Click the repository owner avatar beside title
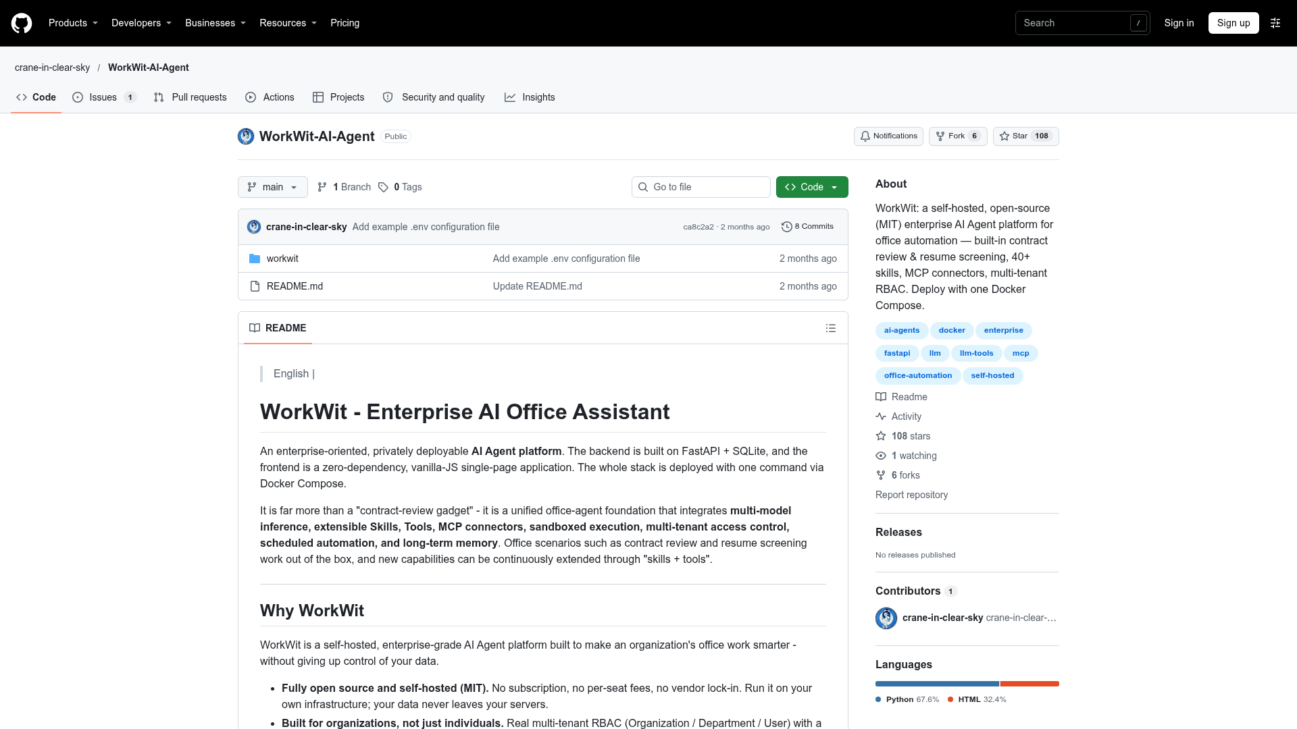 (x=246, y=136)
